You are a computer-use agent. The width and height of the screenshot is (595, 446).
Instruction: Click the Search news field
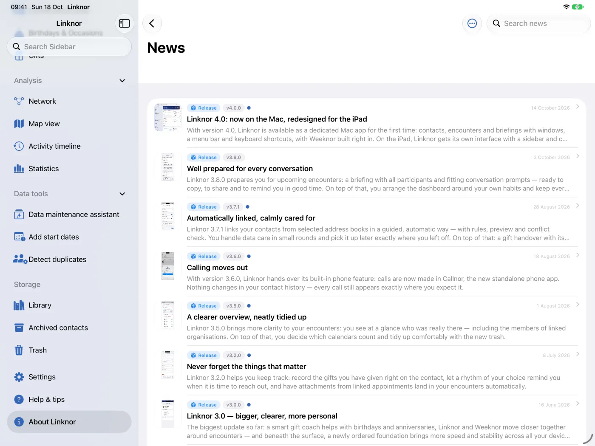(538, 23)
